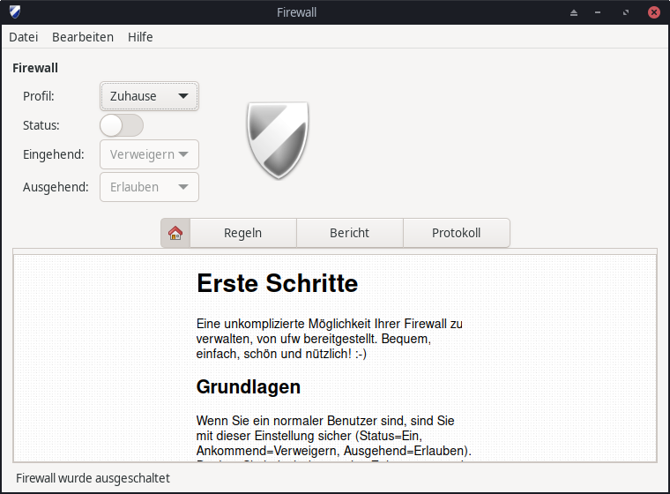670x494 pixels.
Task: Open the home tab with house icon
Action: tap(175, 233)
